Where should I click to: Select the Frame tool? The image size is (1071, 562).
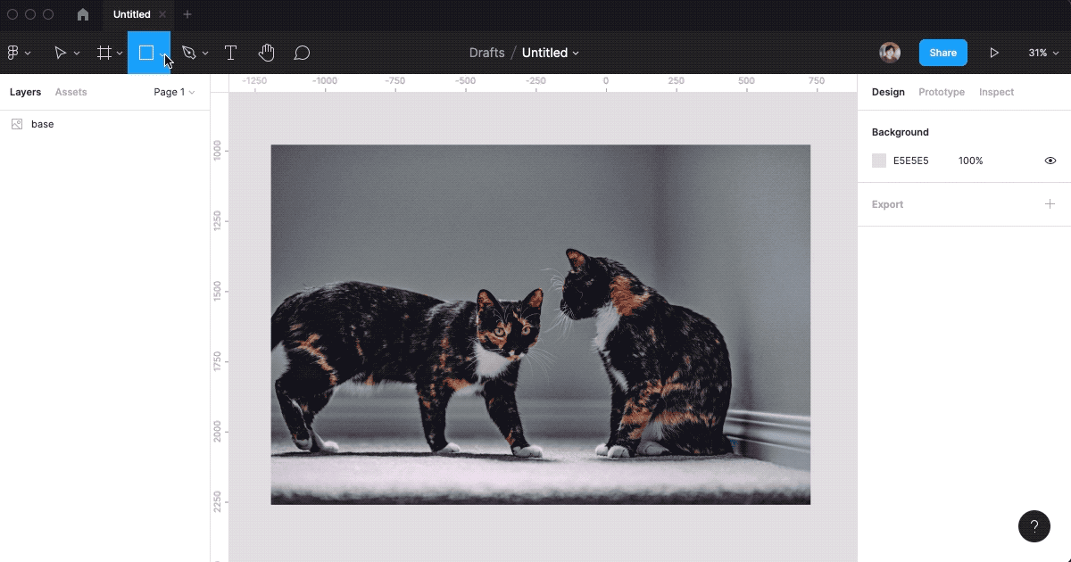[x=104, y=53]
